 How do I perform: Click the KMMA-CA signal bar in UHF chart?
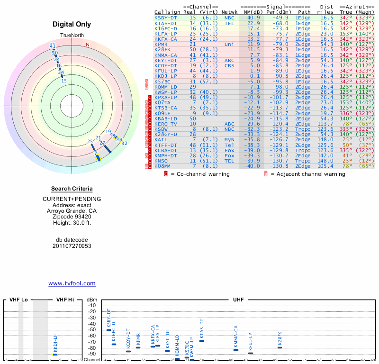[236, 349]
